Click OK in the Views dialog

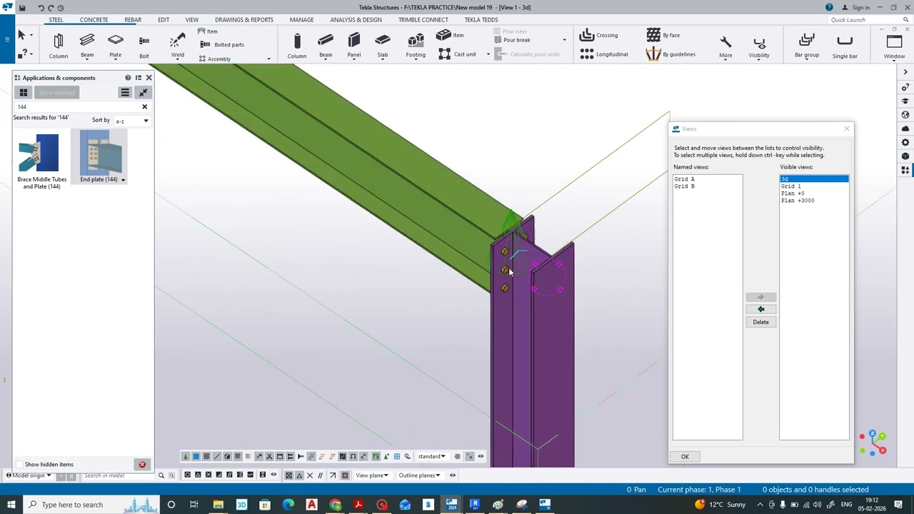coord(685,457)
